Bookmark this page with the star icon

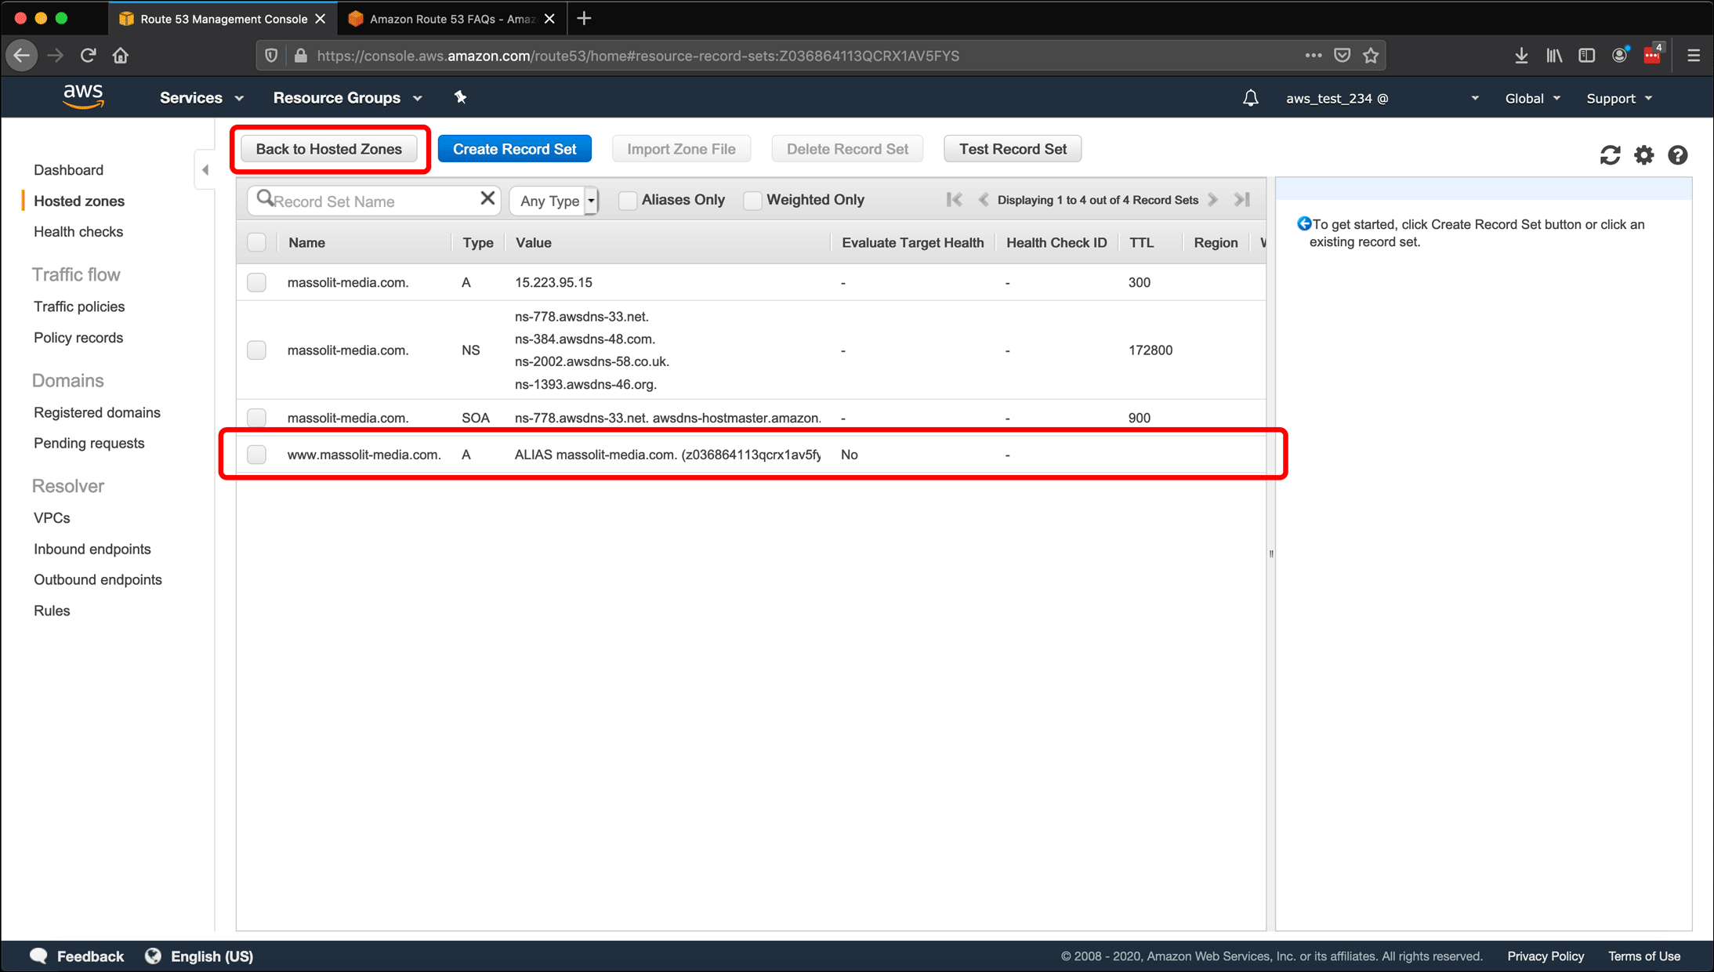1371,56
